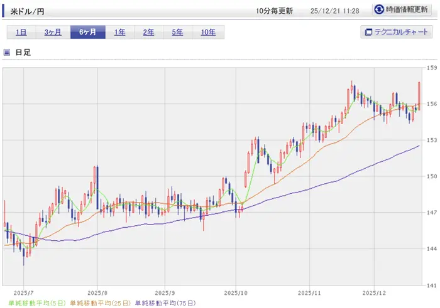Image resolution: width=440 pixels, height=308 pixels.
Task: Switch to the 5年 period tab
Action: 177,33
